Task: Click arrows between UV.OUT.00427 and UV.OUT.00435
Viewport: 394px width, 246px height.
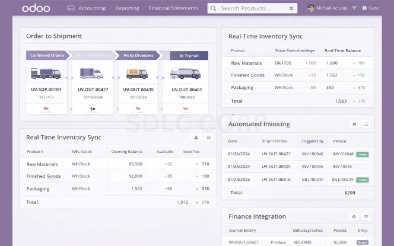Action: pyautogui.click(x=116, y=78)
